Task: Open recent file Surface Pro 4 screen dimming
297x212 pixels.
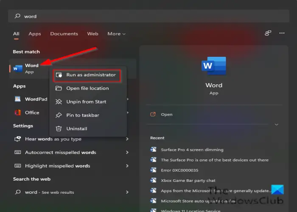Action: pos(192,150)
